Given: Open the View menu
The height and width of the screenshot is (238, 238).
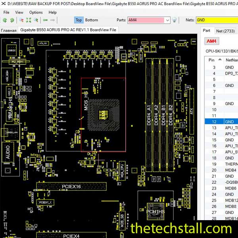Looking at the screenshot, I should click(19, 12).
